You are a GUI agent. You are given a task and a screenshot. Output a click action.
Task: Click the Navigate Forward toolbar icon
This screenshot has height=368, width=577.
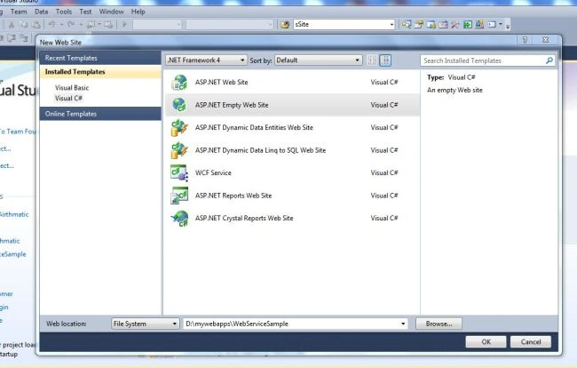[x=108, y=25]
